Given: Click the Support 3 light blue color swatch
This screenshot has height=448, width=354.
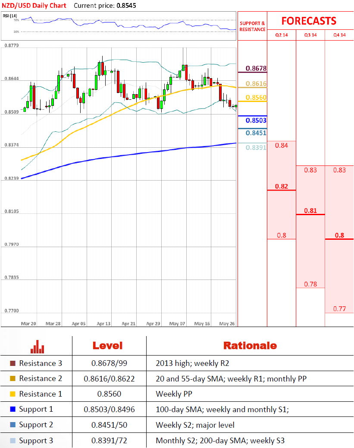Looking at the screenshot, I should point(13,440).
